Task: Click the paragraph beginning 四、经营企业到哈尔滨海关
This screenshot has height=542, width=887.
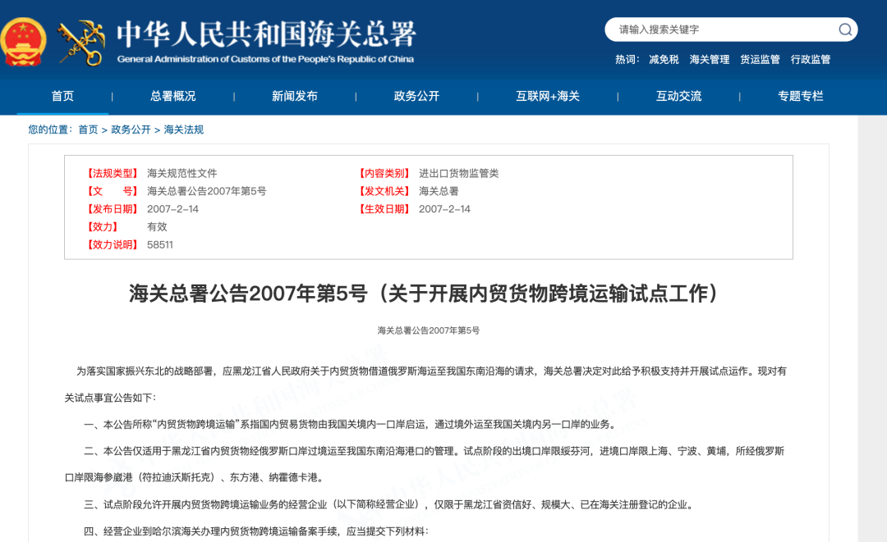Action: click(x=256, y=531)
